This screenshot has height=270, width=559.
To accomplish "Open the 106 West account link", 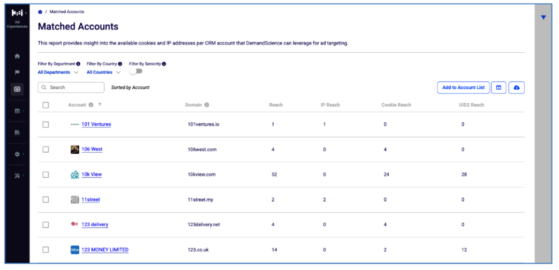I will click(x=92, y=149).
